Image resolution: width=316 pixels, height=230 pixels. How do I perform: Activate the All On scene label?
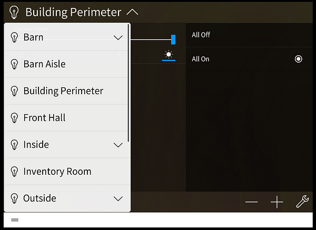click(x=200, y=59)
